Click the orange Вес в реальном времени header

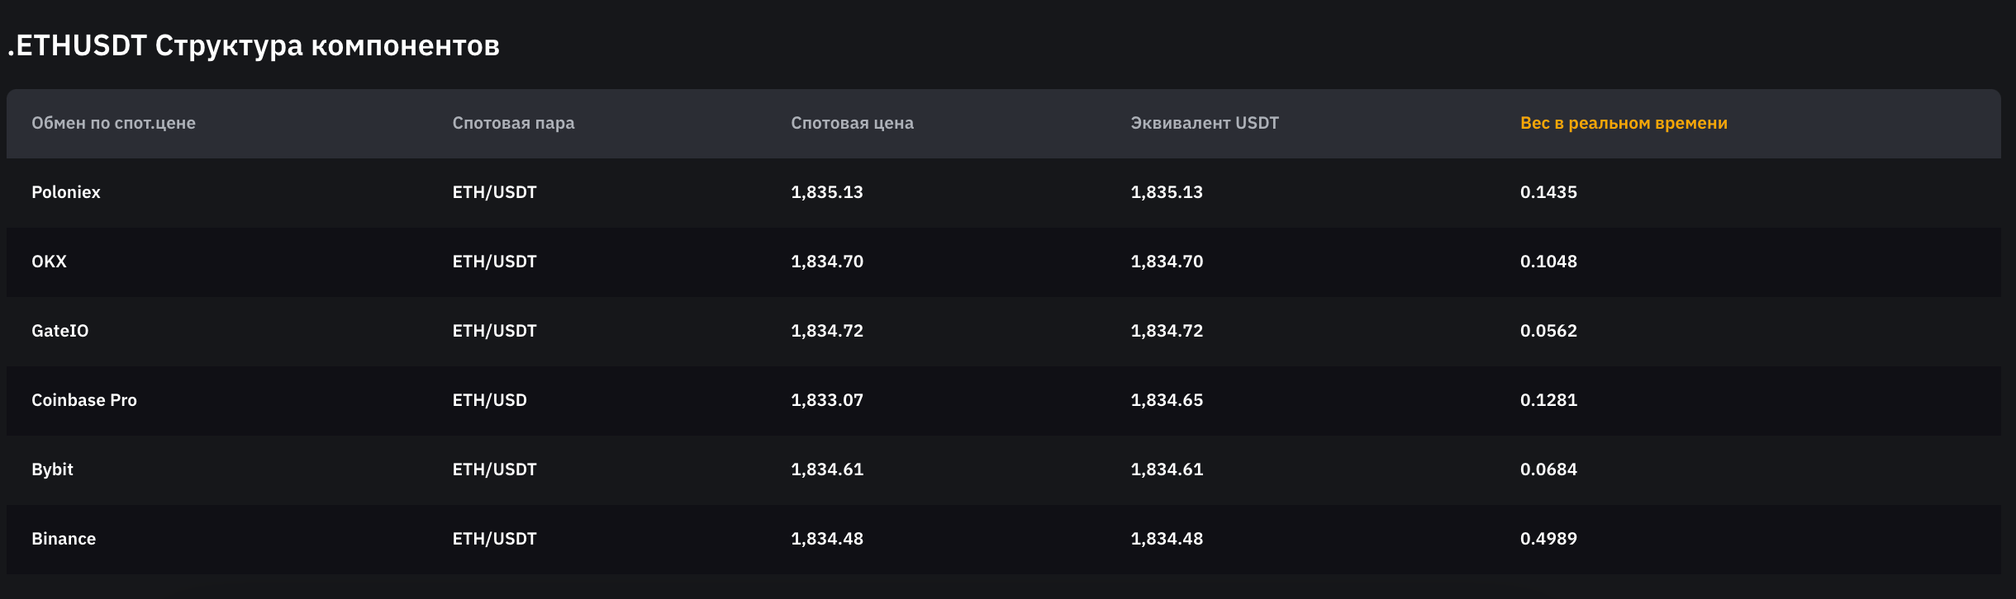pos(1623,123)
